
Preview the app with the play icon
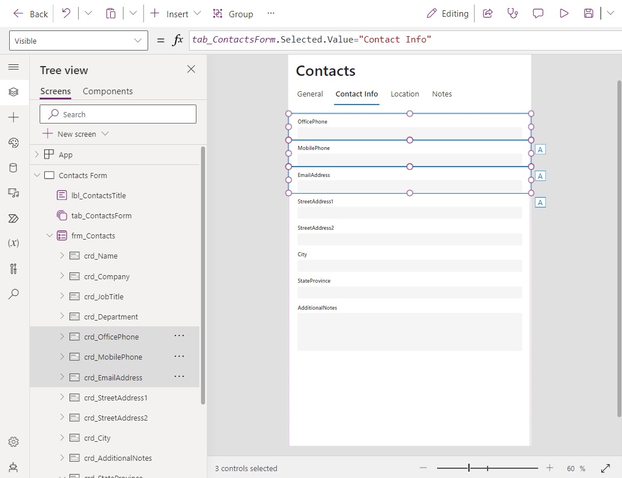[x=563, y=13]
